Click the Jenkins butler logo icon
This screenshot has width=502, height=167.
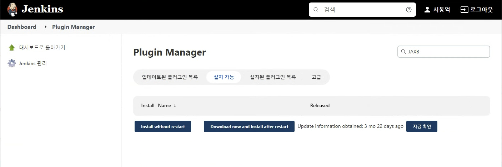coord(12,10)
